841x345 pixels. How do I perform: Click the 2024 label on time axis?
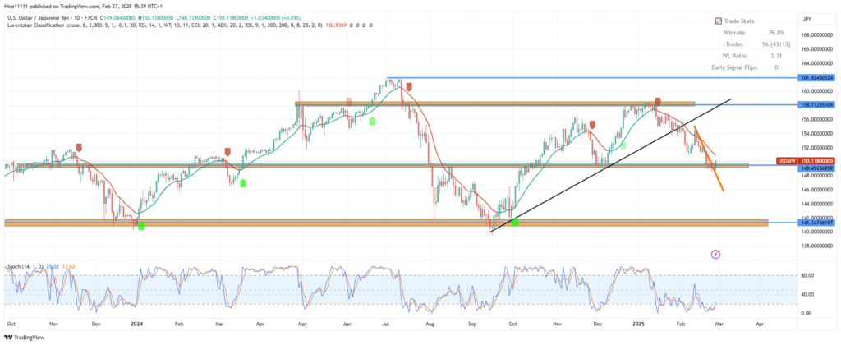[137, 324]
